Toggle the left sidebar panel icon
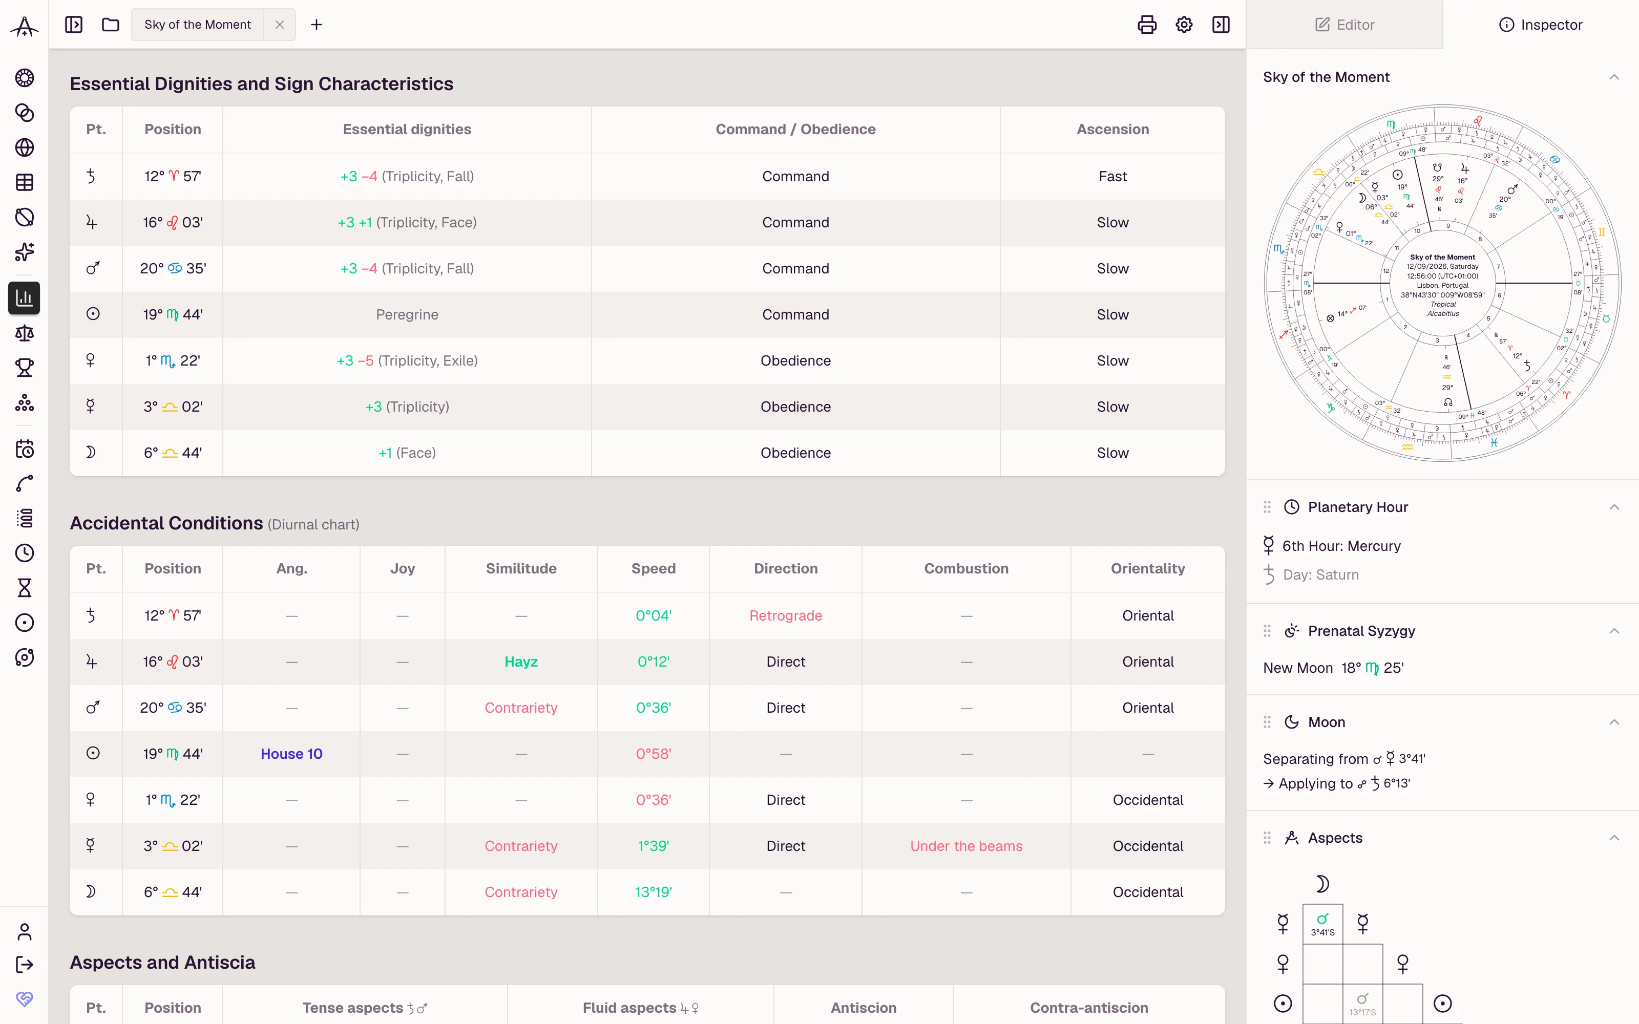The height and width of the screenshot is (1024, 1639). coord(74,25)
